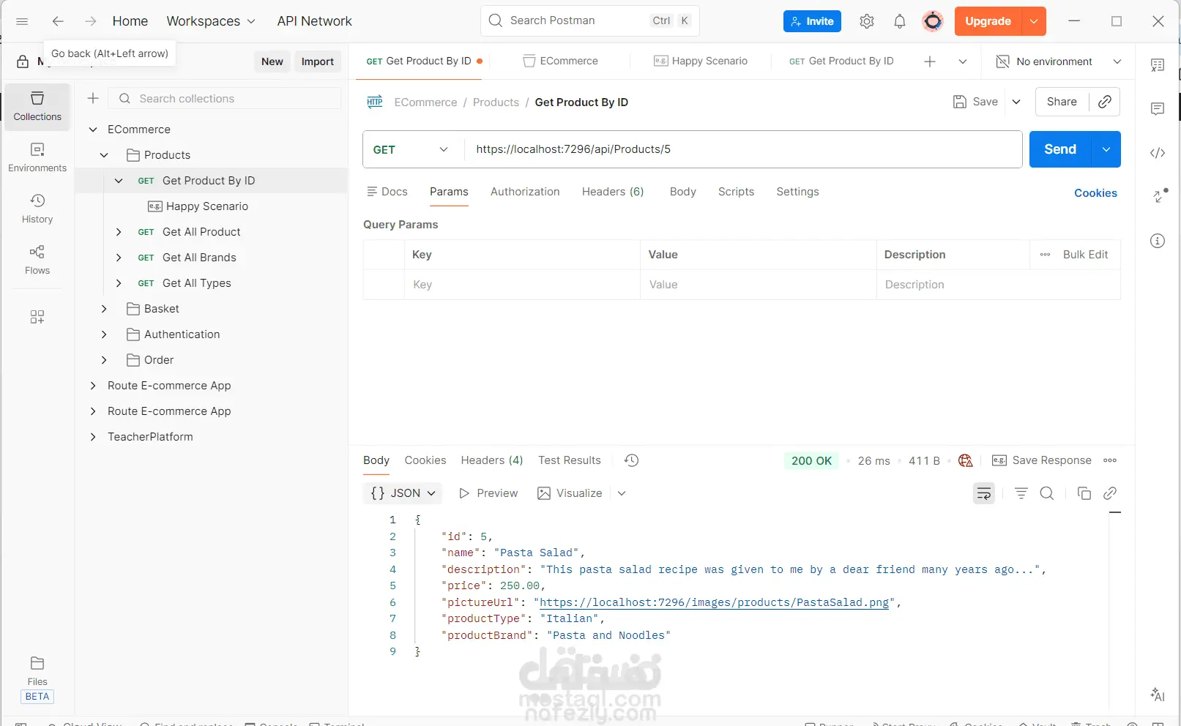Open configure workspace sidebar icon
The width and height of the screenshot is (1181, 726).
pos(37,317)
